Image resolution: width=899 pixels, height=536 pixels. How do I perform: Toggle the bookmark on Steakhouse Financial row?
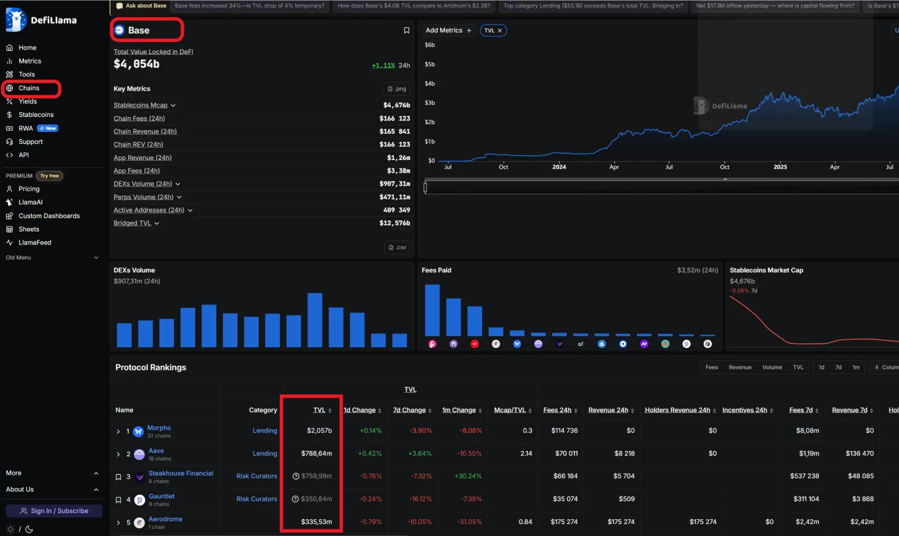pyautogui.click(x=118, y=477)
